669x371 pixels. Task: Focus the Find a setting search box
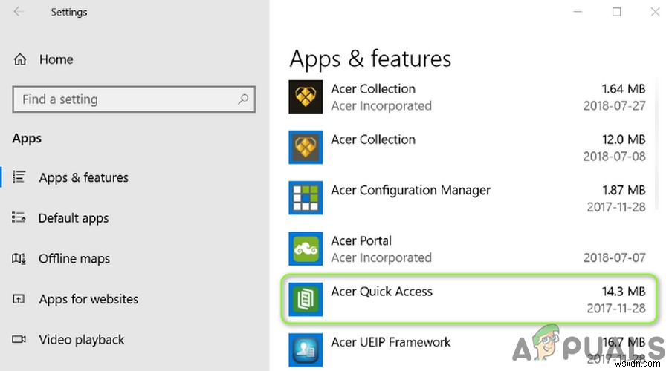tap(134, 99)
